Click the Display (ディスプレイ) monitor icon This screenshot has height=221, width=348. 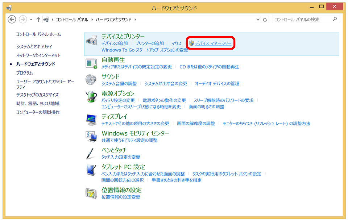coord(91,120)
